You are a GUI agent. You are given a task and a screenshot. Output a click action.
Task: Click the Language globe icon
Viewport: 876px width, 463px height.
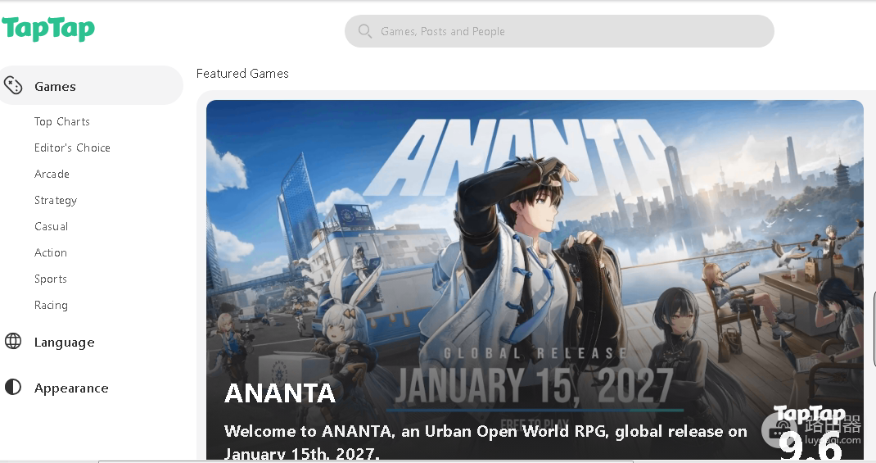coord(13,341)
